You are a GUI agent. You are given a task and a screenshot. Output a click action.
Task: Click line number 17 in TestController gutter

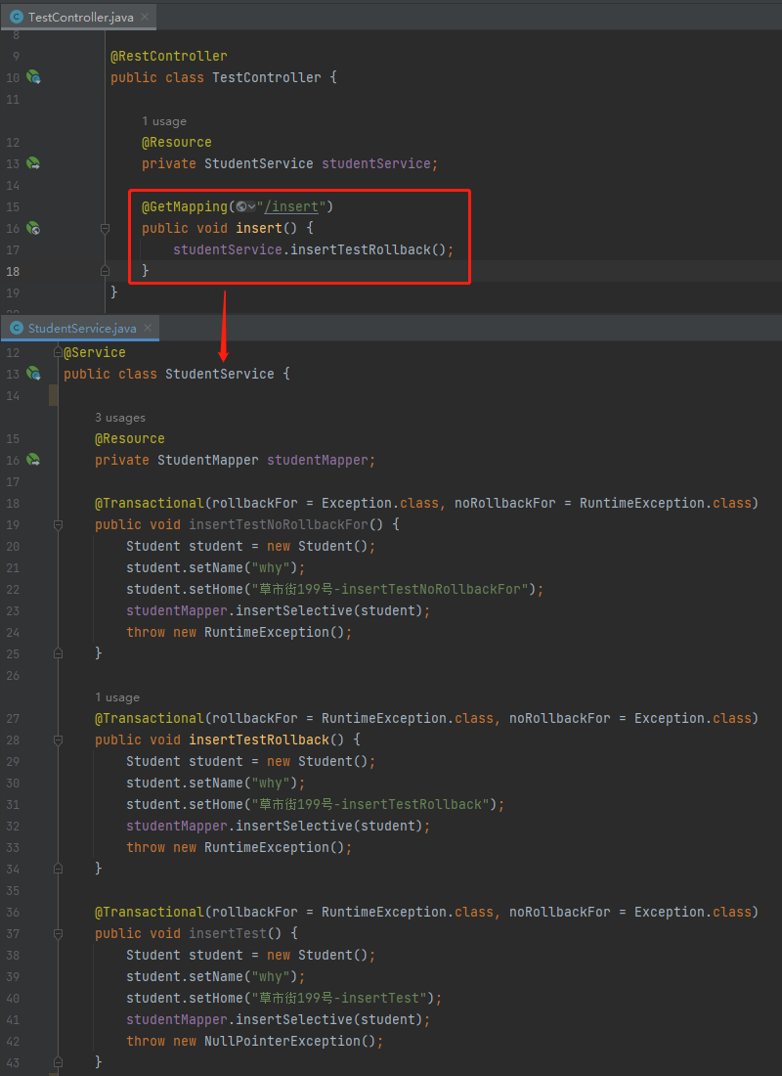click(x=13, y=249)
